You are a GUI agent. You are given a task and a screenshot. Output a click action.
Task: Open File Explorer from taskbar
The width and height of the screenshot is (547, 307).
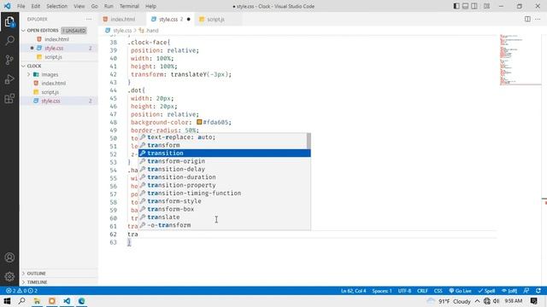click(x=37, y=301)
